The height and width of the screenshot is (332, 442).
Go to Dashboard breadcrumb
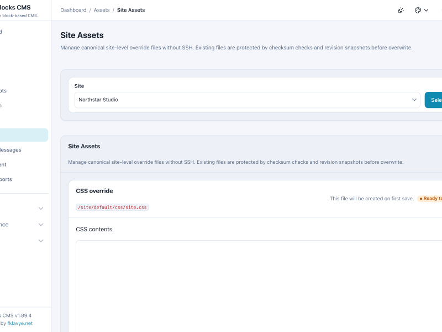pos(73,10)
